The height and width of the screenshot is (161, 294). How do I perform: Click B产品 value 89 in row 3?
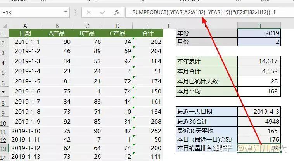87,51
